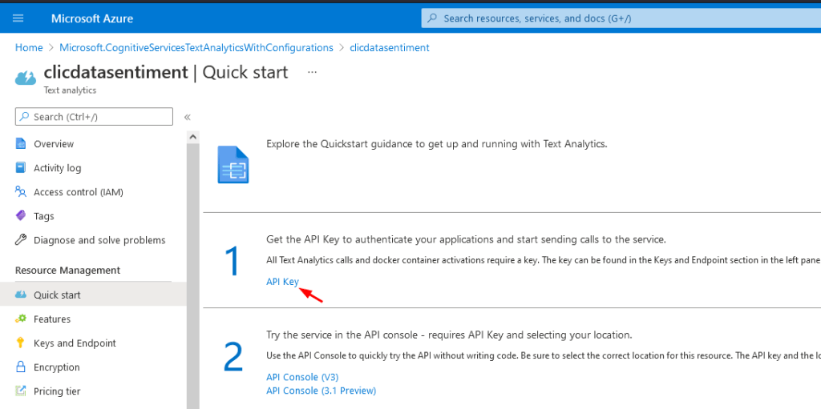The image size is (821, 409).
Task: Go to Home breadcrumb
Action: tap(29, 47)
